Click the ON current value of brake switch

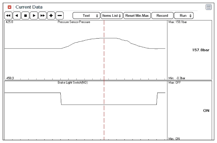click(x=206, y=111)
